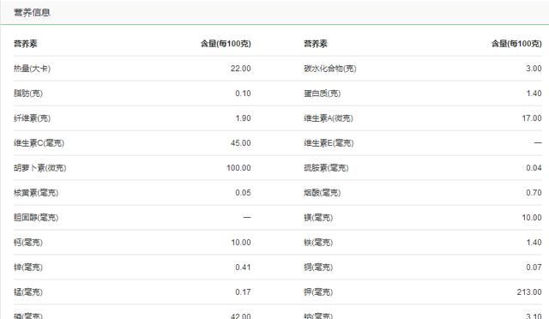The width and height of the screenshot is (549, 319).
Task: Select the 0.05 value for 核黄素
Action: (243, 193)
